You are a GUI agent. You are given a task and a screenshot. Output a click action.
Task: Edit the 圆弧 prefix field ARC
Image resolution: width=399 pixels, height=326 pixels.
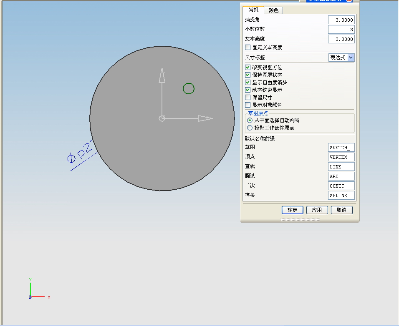(341, 176)
